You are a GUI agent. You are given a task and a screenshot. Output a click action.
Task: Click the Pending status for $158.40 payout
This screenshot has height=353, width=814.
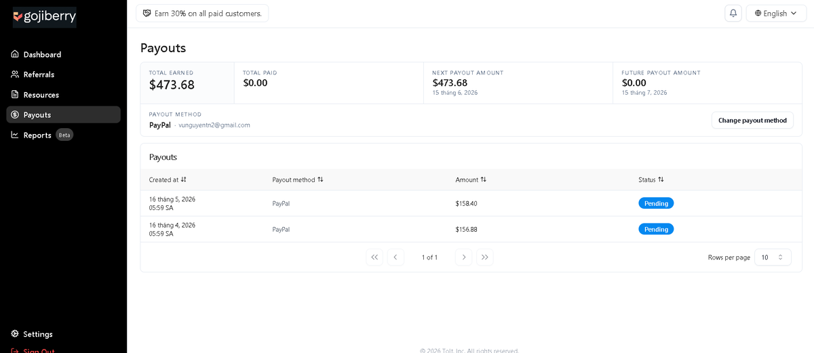click(x=656, y=203)
